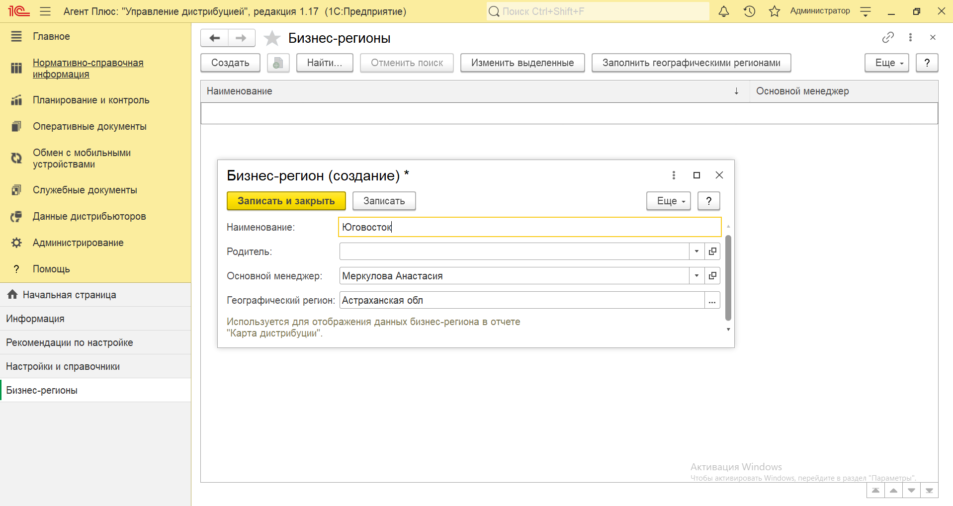953x506 pixels.
Task: Open the main menu hamburger icon
Action: [x=45, y=11]
